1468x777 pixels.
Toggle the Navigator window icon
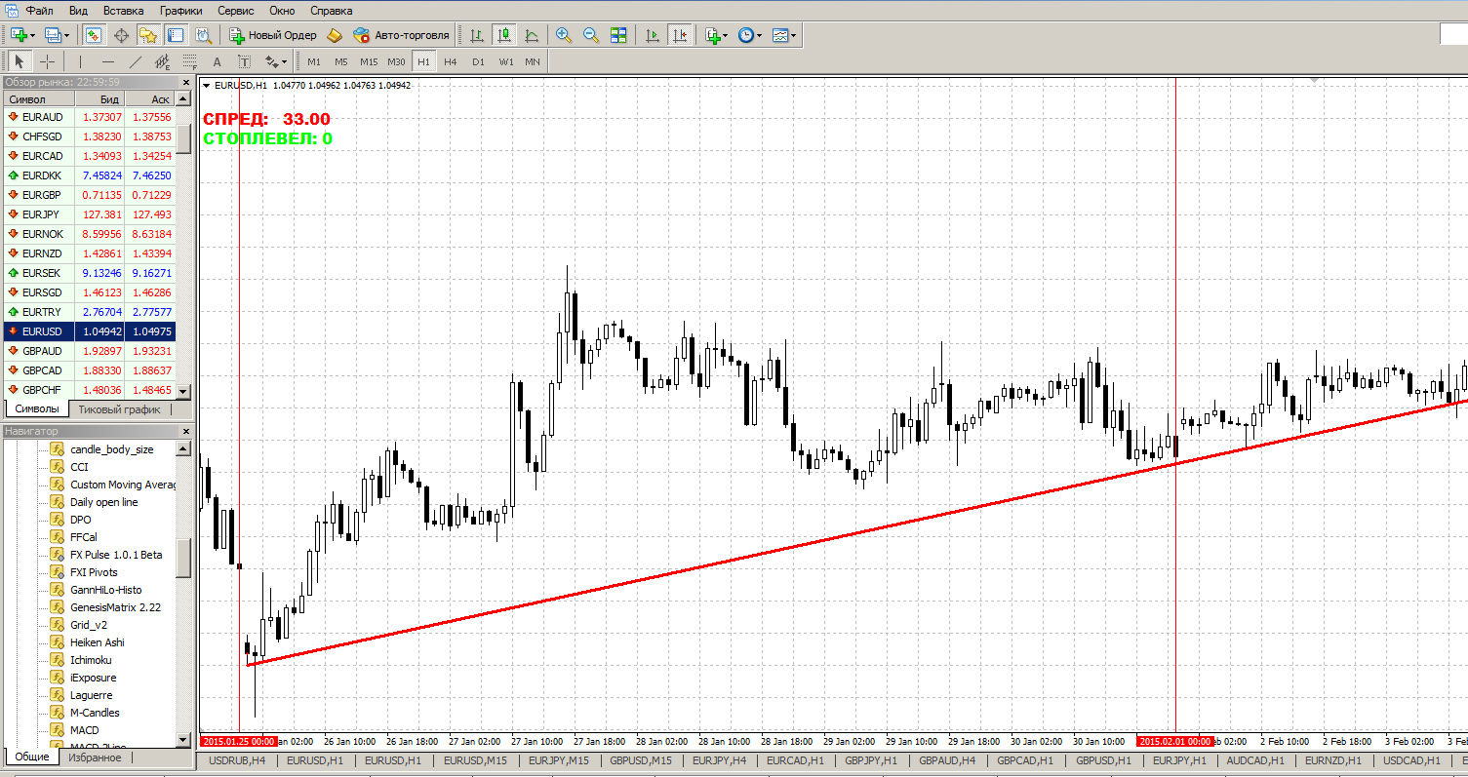click(148, 35)
